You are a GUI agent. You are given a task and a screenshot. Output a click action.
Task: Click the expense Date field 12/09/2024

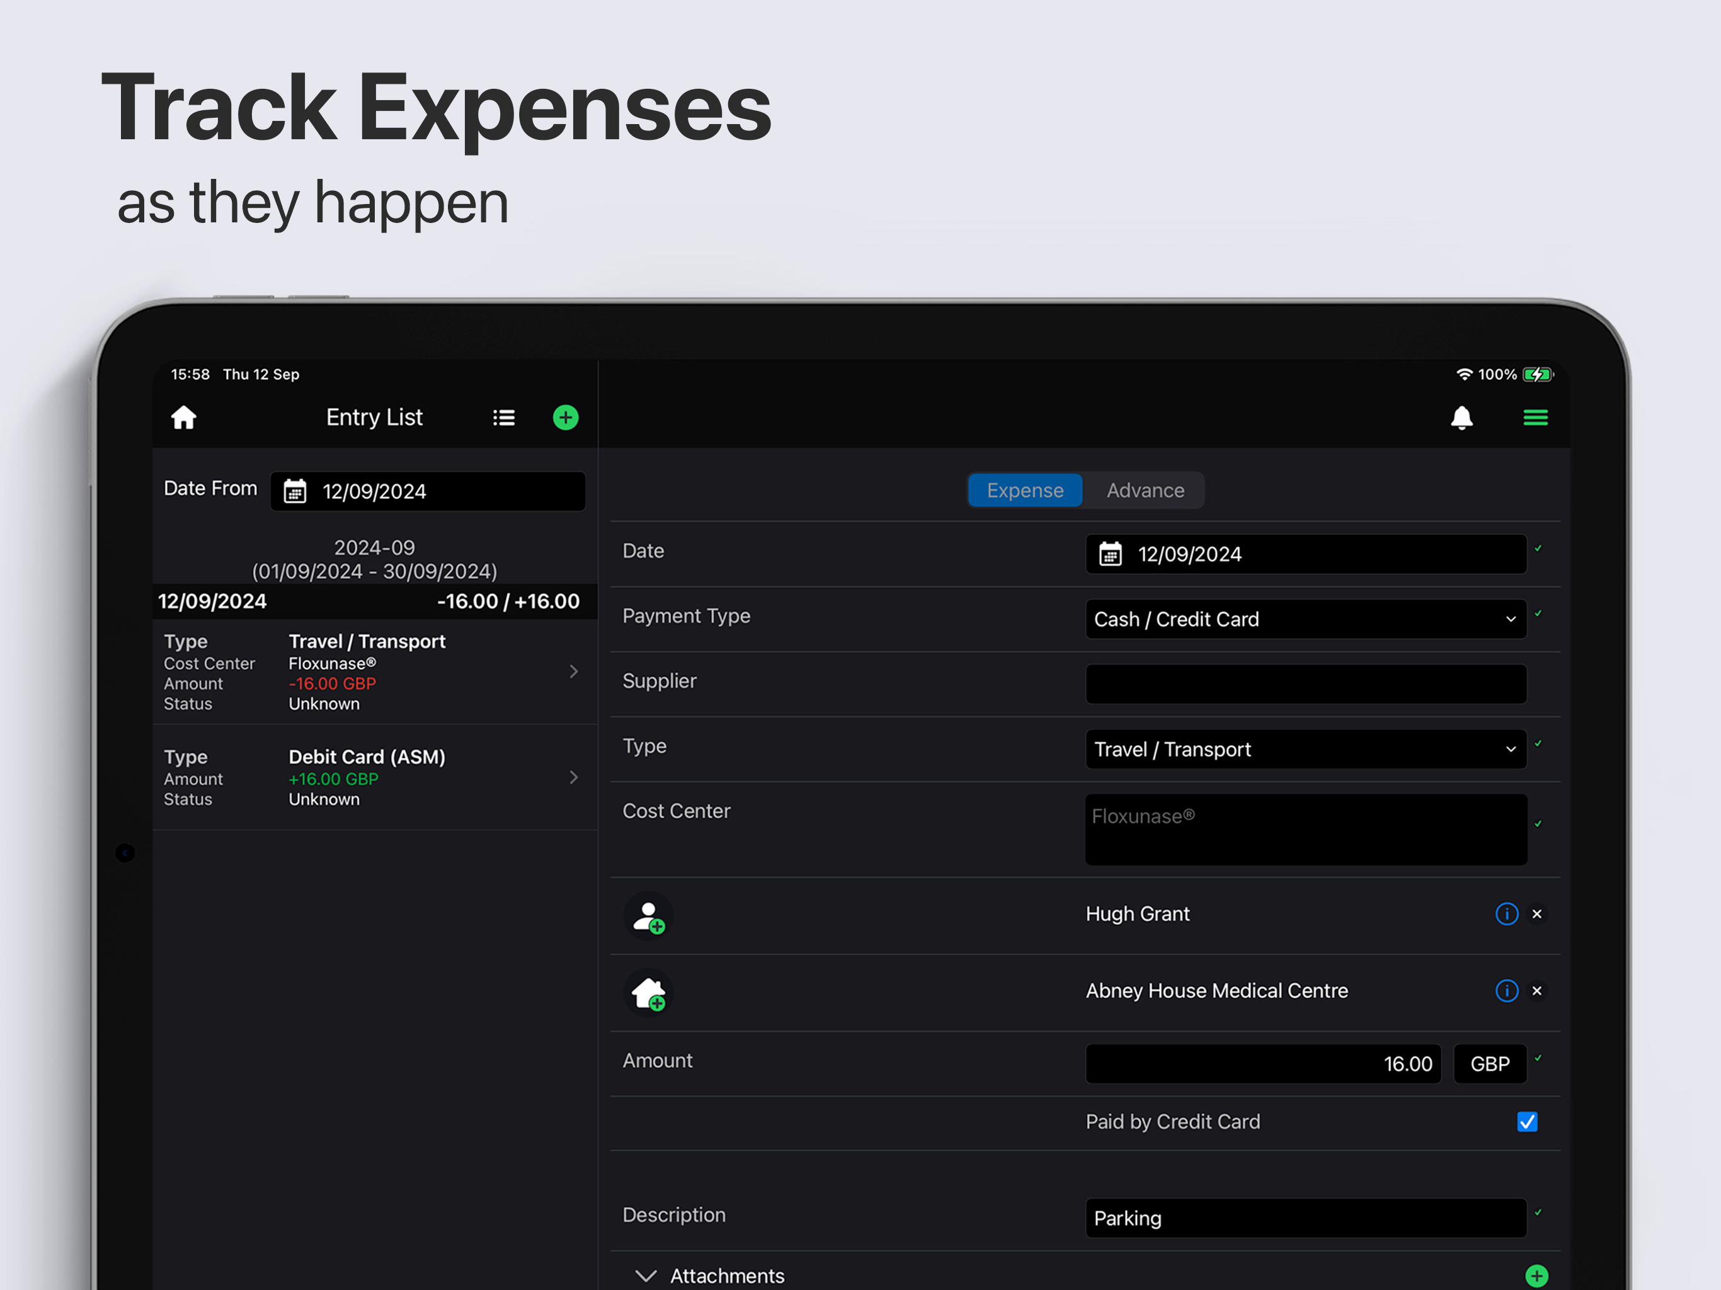[1305, 554]
